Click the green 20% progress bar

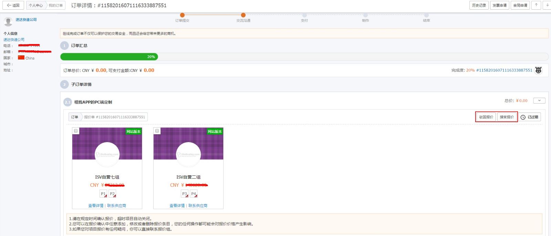point(109,57)
